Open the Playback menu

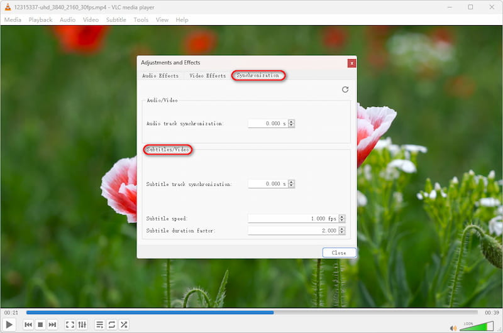point(40,20)
